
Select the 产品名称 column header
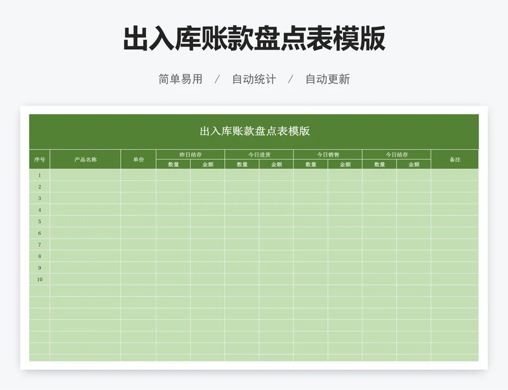(85, 160)
